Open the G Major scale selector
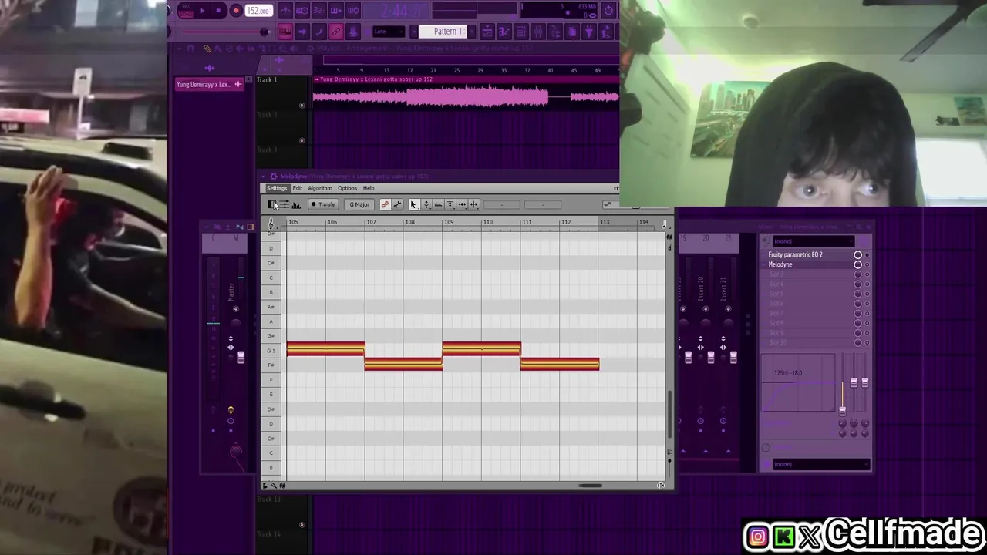Viewport: 987px width, 555px height. pos(359,204)
